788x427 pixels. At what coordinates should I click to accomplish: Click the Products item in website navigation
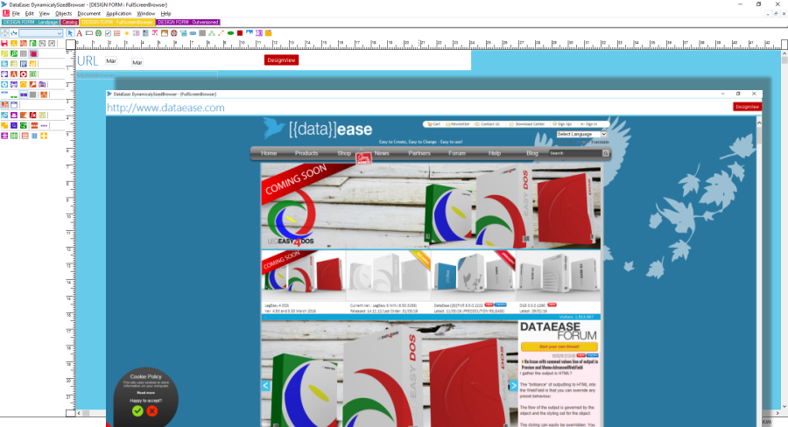coord(306,153)
